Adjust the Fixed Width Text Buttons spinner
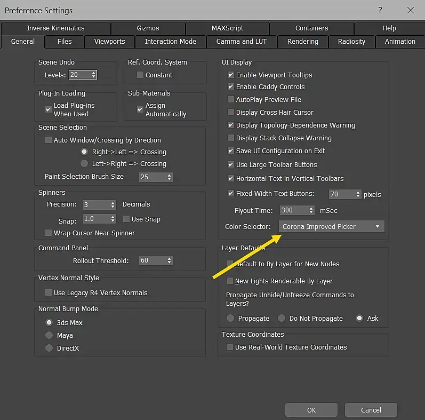This screenshot has height=420, width=425. pyautogui.click(x=357, y=194)
